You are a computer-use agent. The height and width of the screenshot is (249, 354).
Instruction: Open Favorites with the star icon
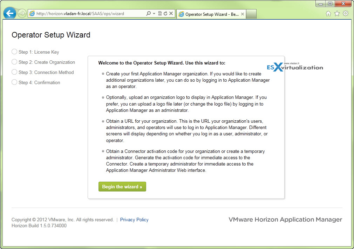click(337, 14)
